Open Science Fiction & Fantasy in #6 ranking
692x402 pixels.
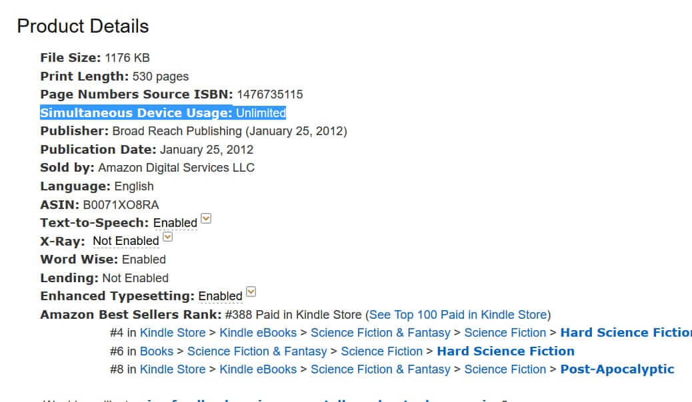pos(257,351)
